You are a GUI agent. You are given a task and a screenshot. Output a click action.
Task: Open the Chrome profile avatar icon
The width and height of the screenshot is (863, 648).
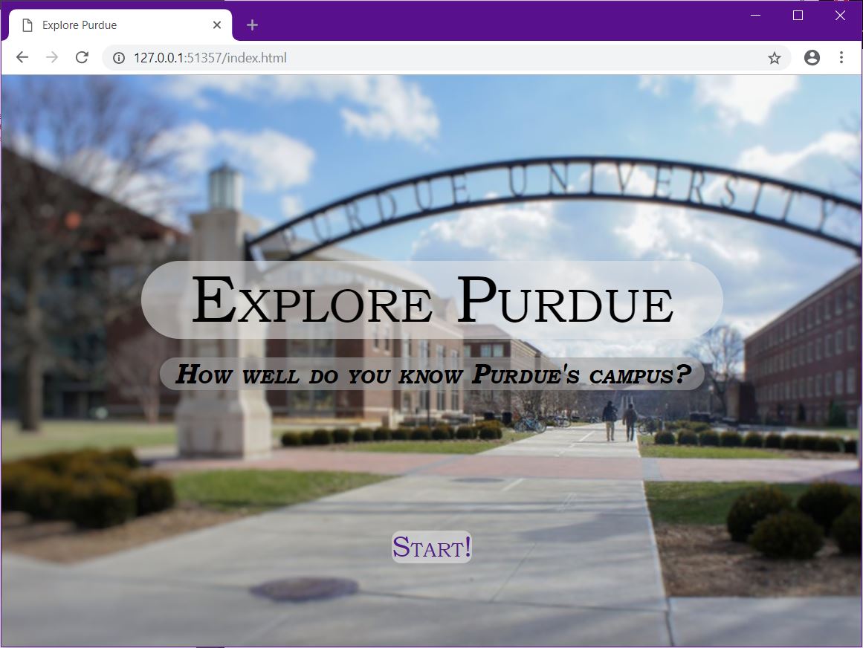[812, 58]
